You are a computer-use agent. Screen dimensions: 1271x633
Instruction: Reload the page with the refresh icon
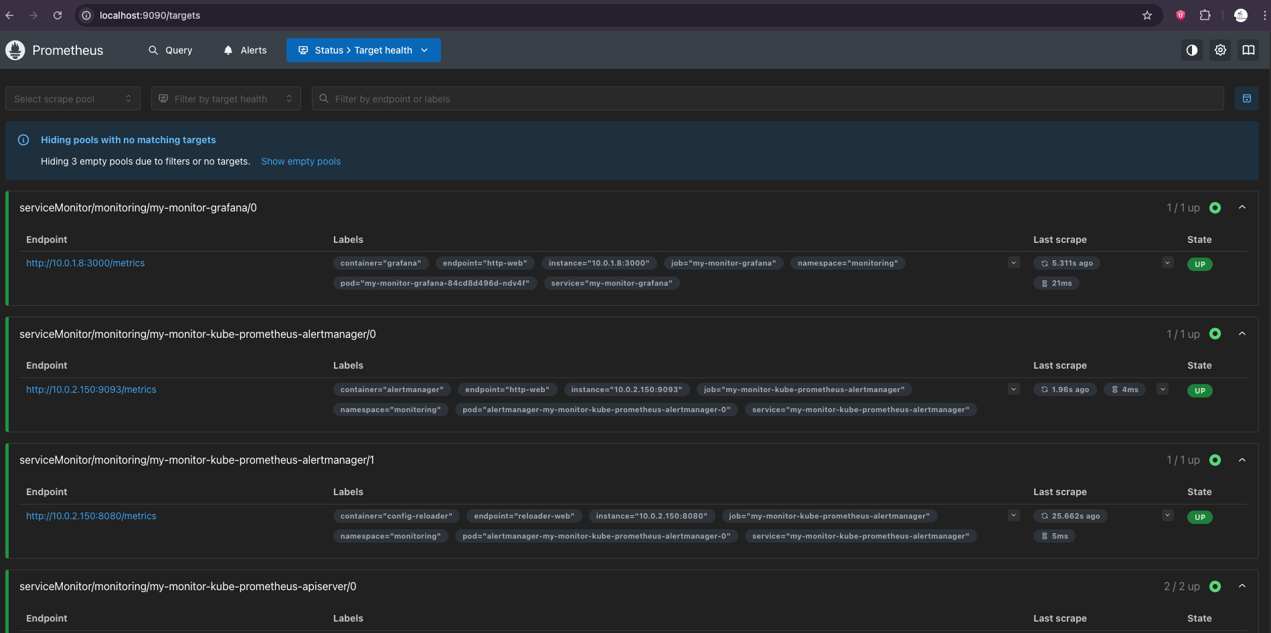pyautogui.click(x=58, y=15)
